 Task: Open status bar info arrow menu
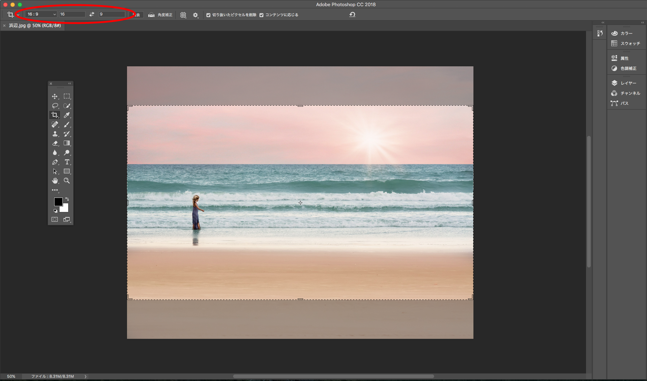tap(86, 376)
